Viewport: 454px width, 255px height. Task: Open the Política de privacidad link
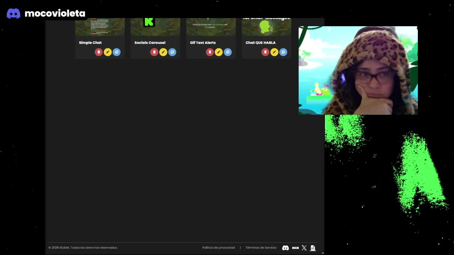pyautogui.click(x=218, y=248)
